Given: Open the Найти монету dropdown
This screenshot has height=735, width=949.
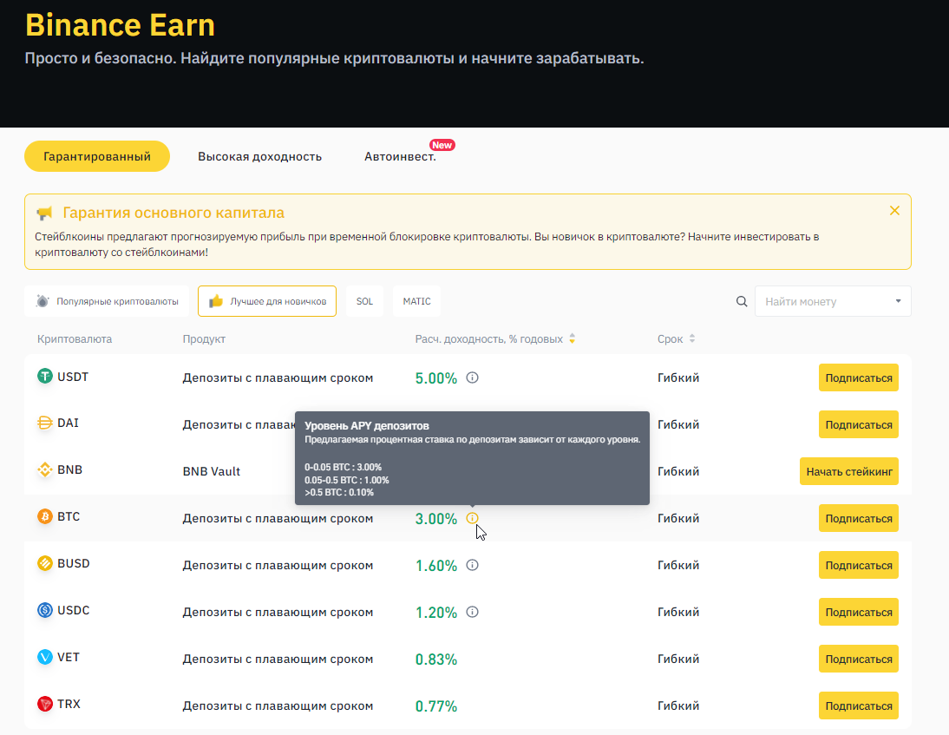Looking at the screenshot, I should coord(898,301).
